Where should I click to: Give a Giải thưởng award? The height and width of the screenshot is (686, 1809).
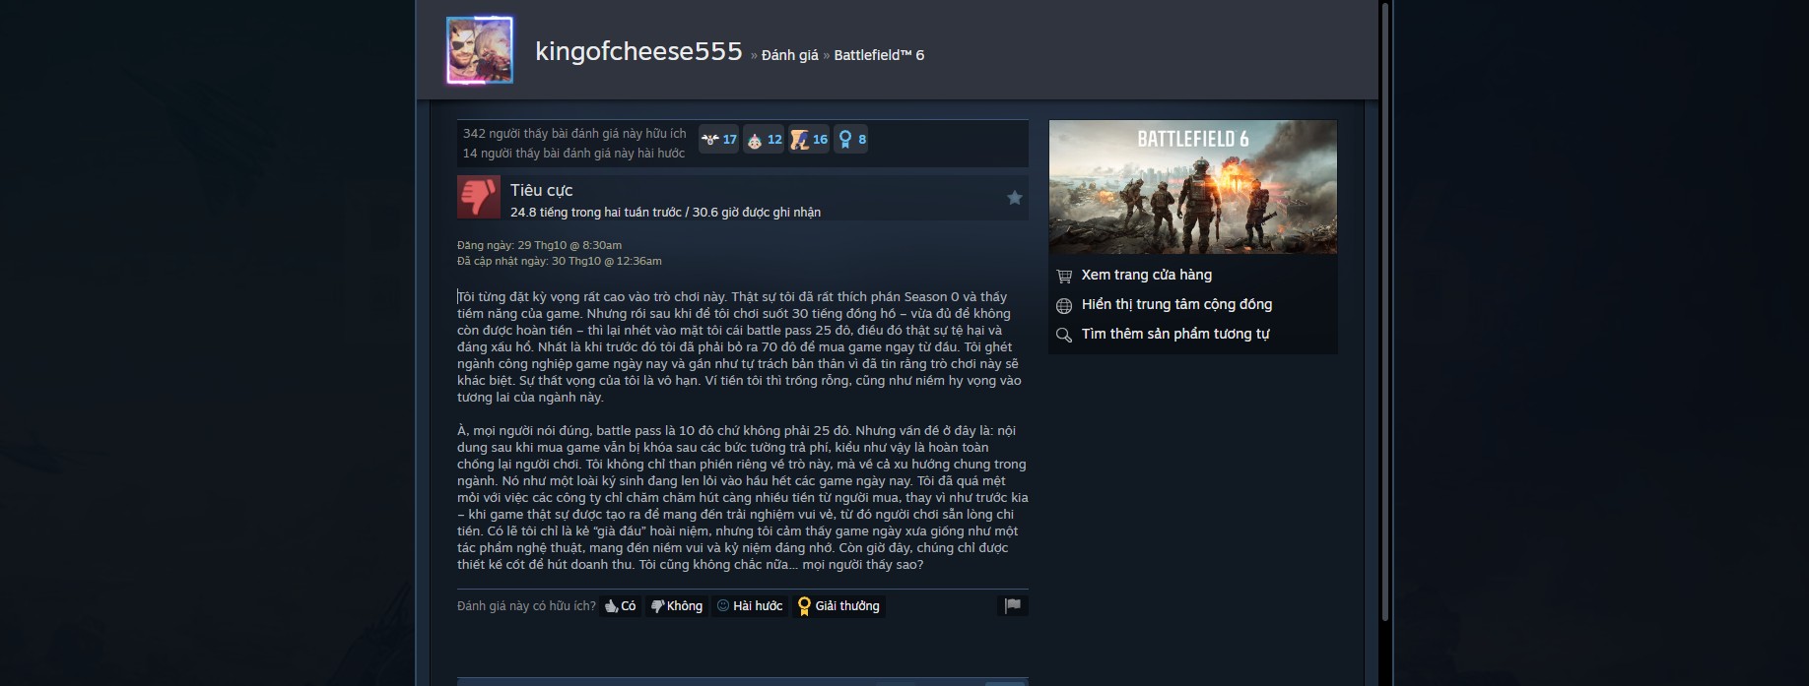point(839,606)
